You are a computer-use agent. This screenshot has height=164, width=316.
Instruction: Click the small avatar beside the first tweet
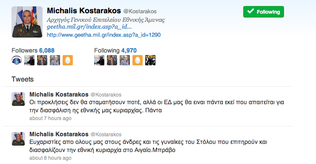tap(18, 99)
